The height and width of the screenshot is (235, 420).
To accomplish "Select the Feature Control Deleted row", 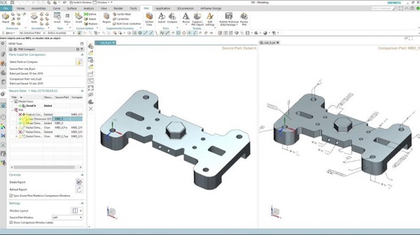I will tap(46, 114).
